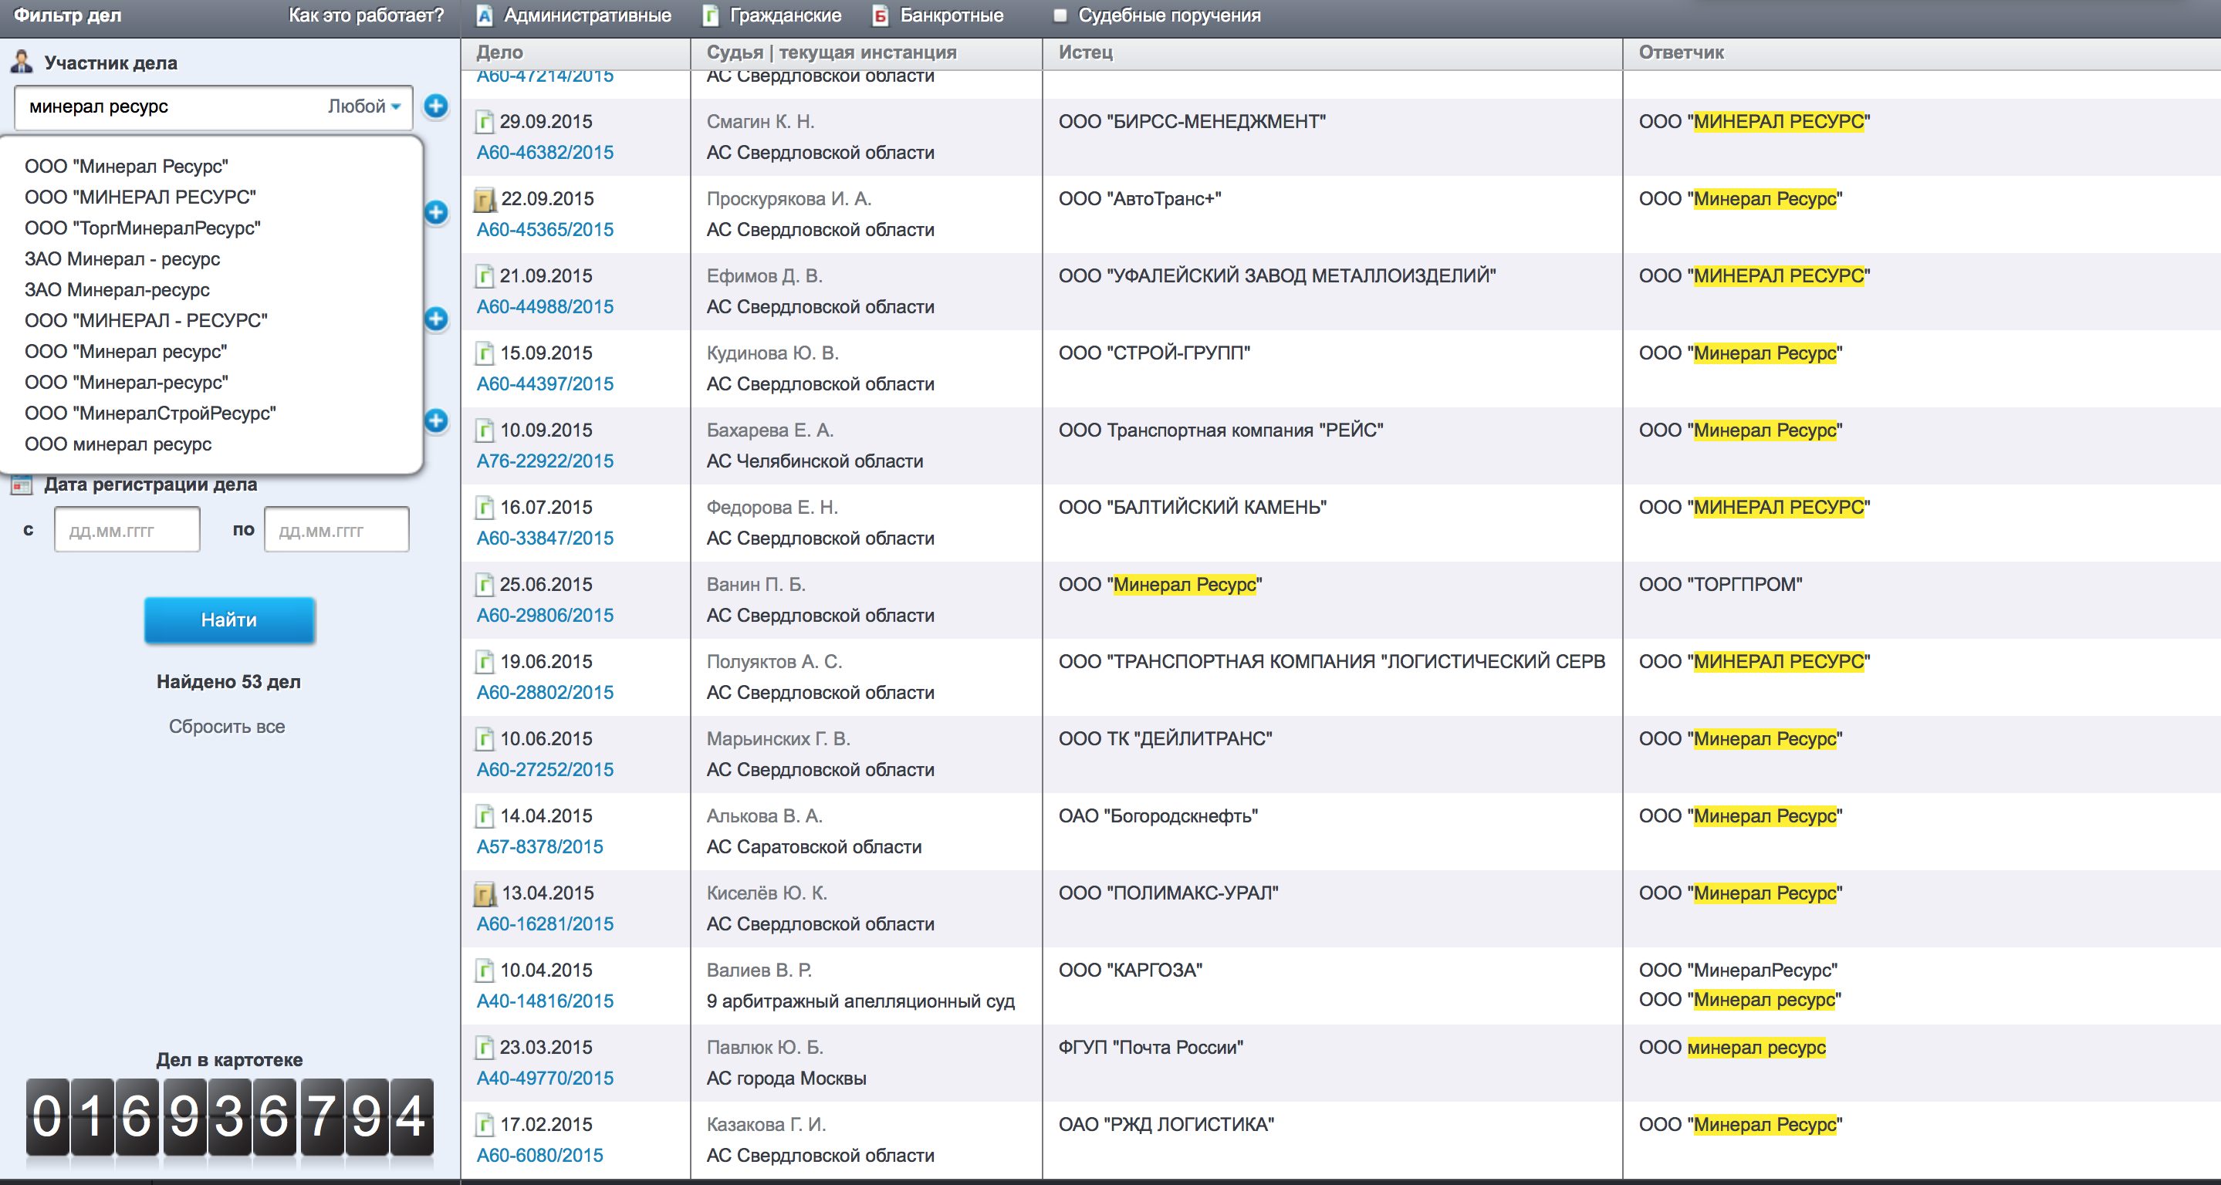This screenshot has height=1185, width=2221.
Task: Open case А57-8378/2015
Action: [x=539, y=847]
